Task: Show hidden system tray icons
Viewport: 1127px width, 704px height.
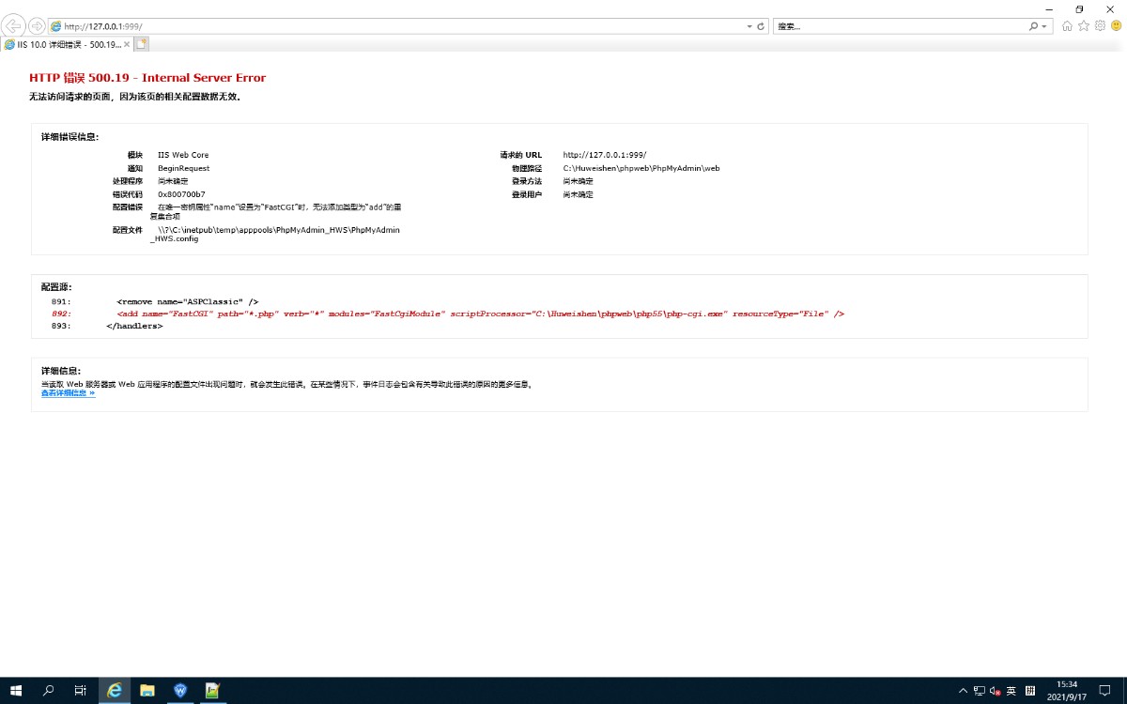Action: 963,691
